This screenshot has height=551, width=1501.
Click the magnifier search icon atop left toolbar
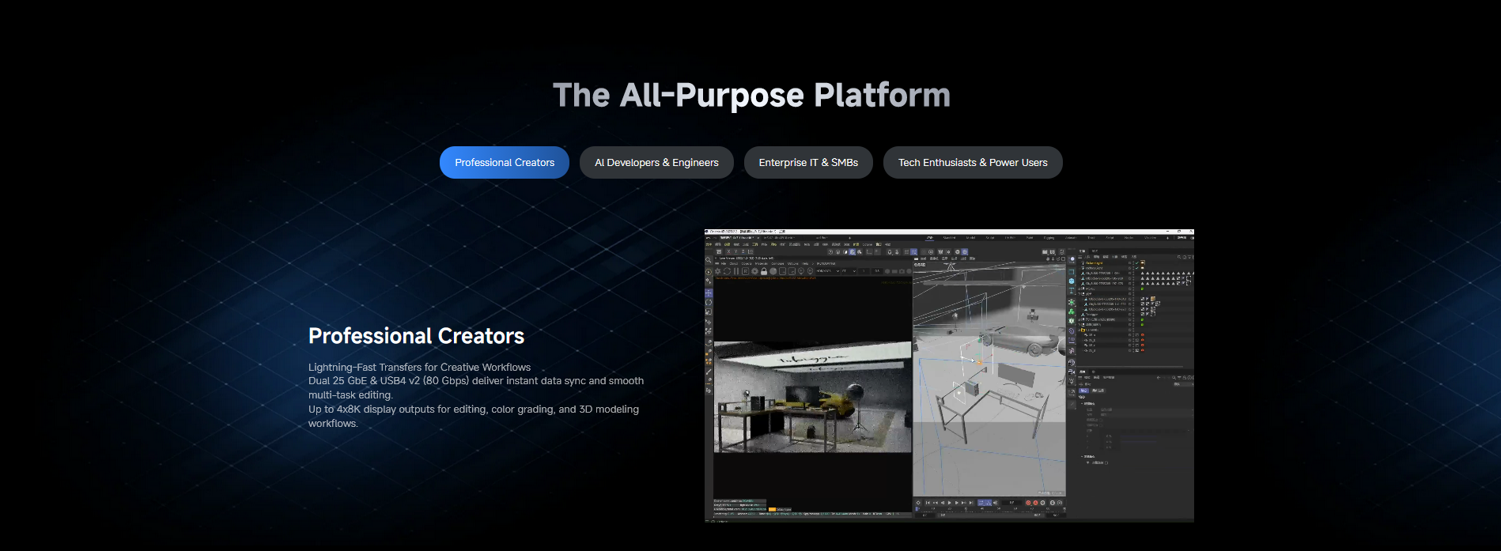pyautogui.click(x=709, y=260)
